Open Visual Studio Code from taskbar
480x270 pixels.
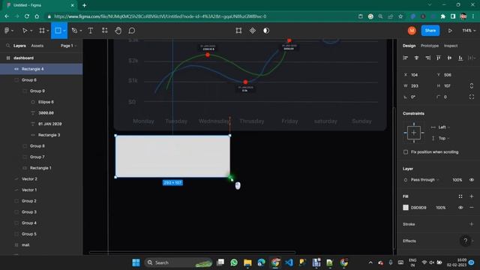[289, 262]
